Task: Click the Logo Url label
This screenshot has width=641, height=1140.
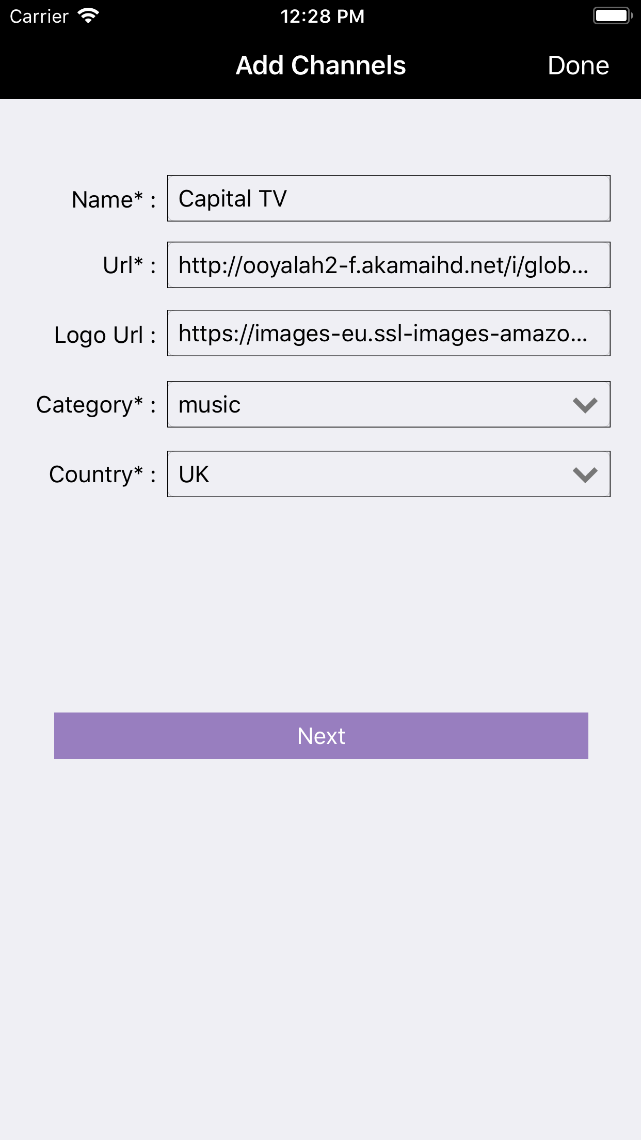Action: pyautogui.click(x=105, y=335)
